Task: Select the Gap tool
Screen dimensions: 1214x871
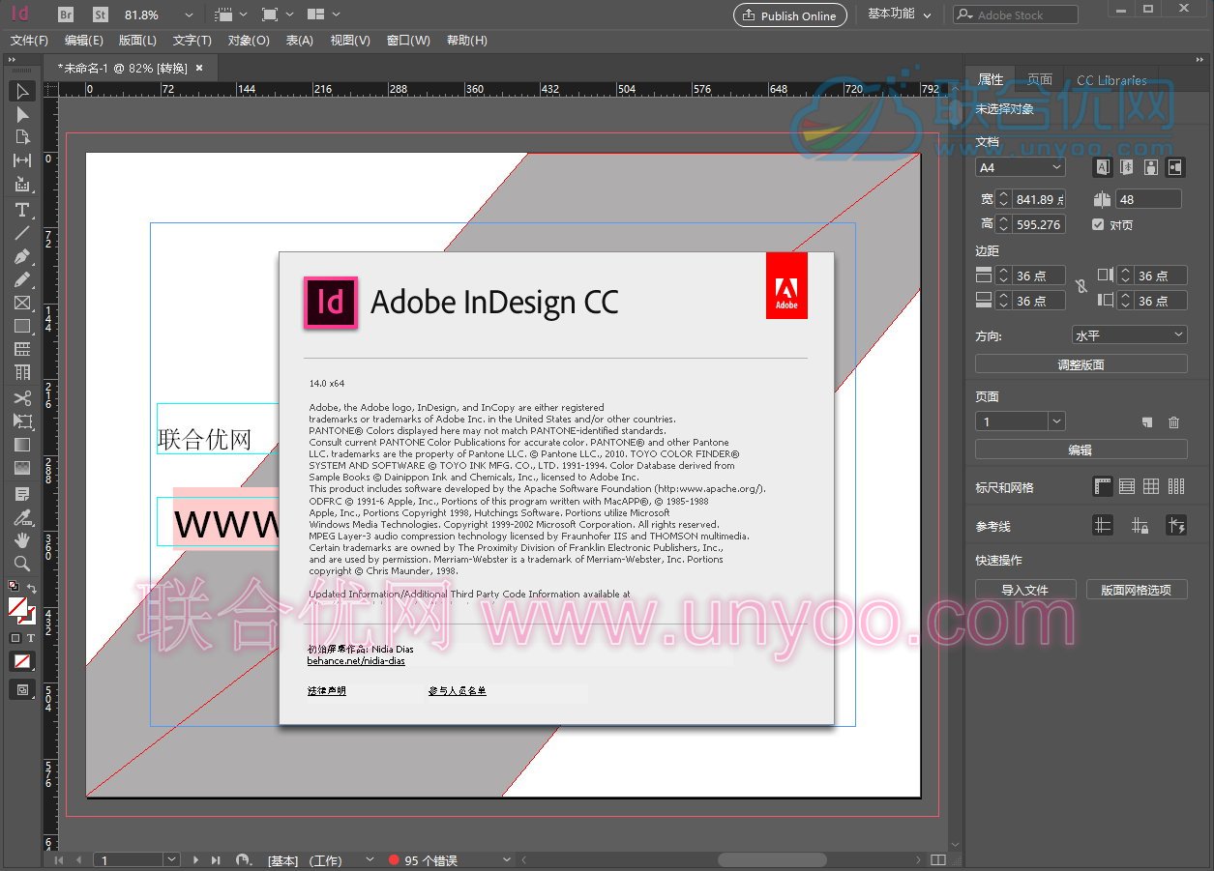Action: point(22,160)
